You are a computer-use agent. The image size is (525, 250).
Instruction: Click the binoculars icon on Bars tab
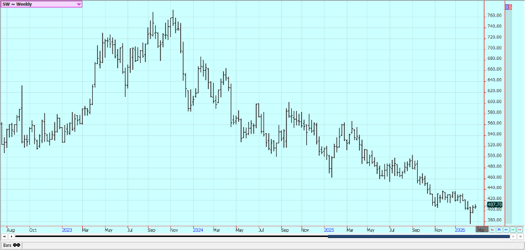pyautogui.click(x=17, y=245)
